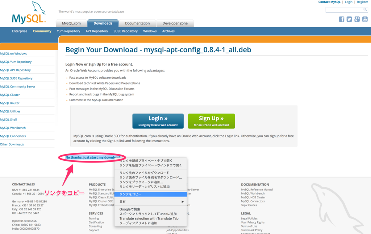The width and height of the screenshot is (371, 234).
Task: Click the MySQL dolphin logo
Action: 28,13
